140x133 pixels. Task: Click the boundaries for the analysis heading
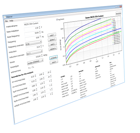click(22, 74)
